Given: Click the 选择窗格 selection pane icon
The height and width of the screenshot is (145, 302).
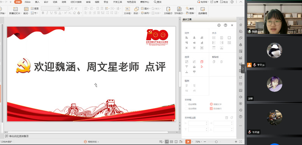Looking at the screenshot, I should [x=202, y=11].
